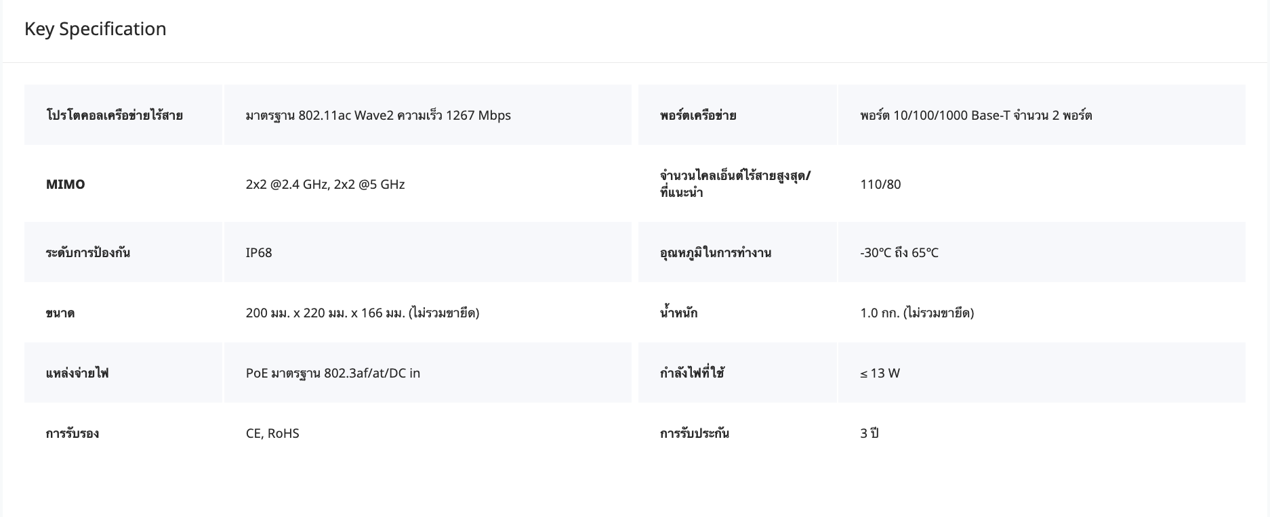This screenshot has height=517, width=1270.
Task: Select the 3 ปี warranty value
Action: point(869,434)
